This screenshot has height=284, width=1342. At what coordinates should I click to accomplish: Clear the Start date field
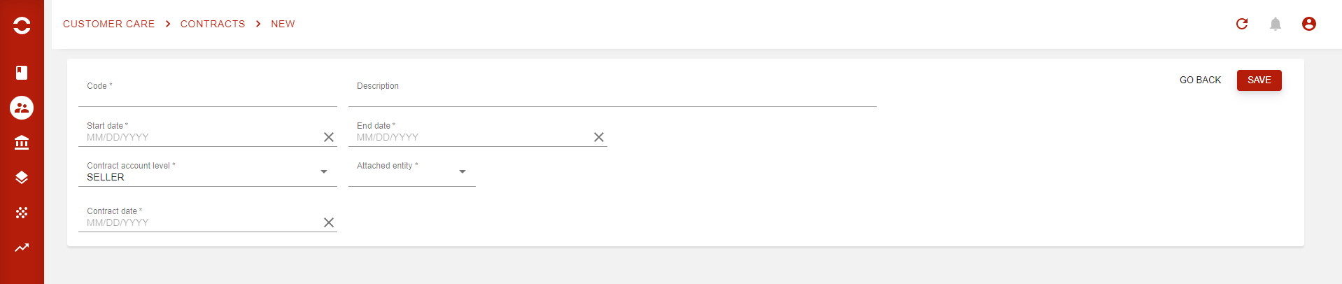click(x=329, y=137)
